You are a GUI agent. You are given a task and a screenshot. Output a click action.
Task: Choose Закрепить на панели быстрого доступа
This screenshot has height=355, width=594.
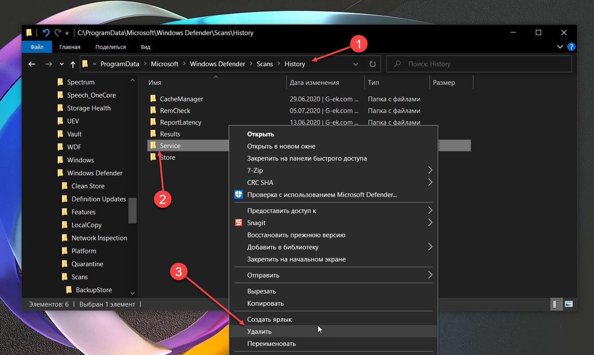click(333, 158)
